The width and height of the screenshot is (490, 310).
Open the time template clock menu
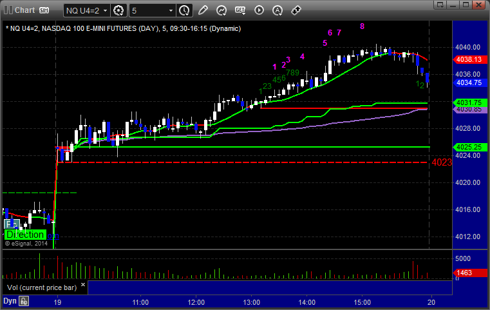point(184,11)
